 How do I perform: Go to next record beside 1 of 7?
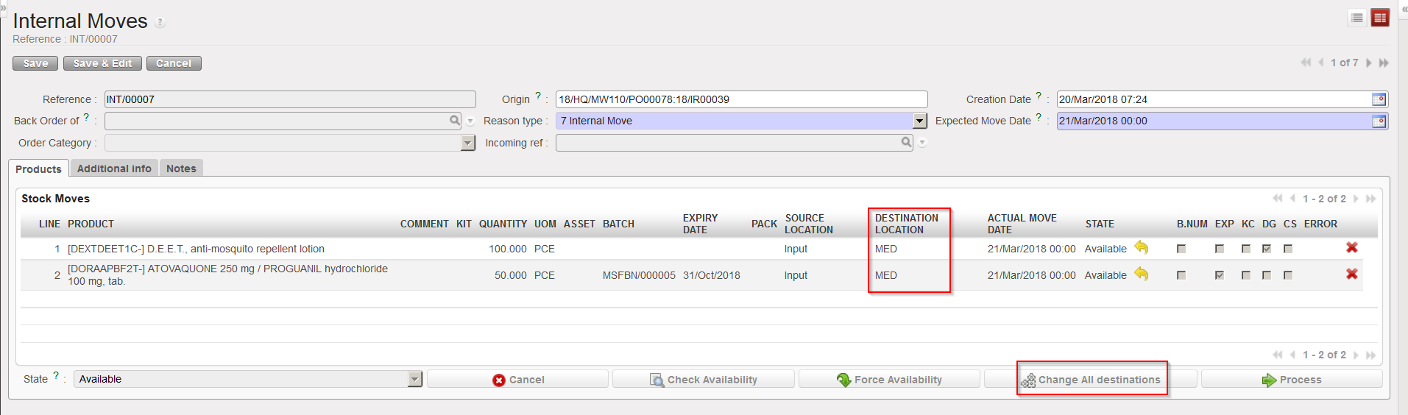point(1369,63)
